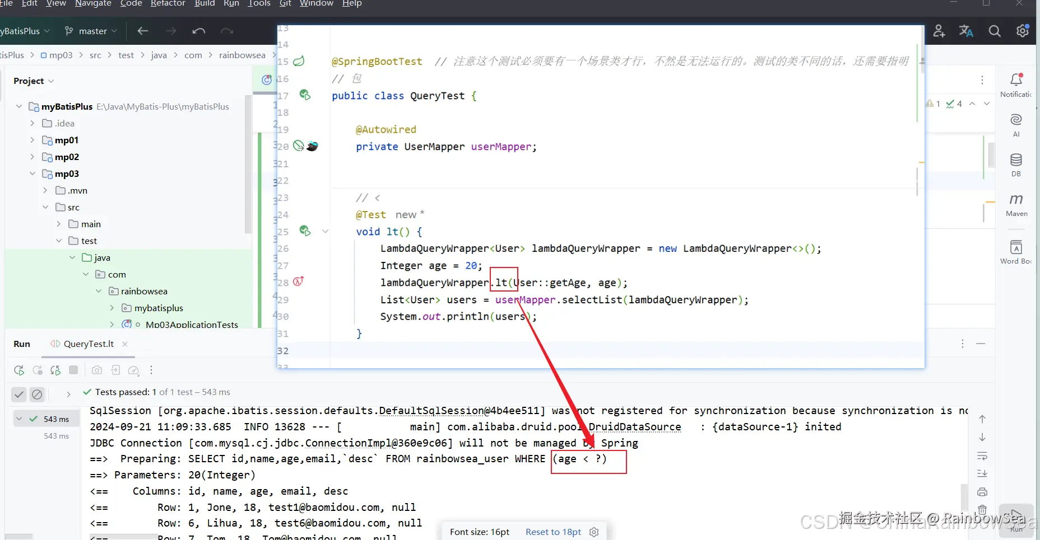The image size is (1040, 540).
Task: Open IDE settings gear icon
Action: pos(1023,31)
